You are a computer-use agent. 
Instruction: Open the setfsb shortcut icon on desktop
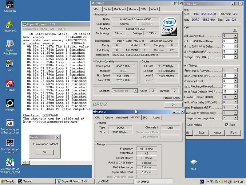point(10,143)
